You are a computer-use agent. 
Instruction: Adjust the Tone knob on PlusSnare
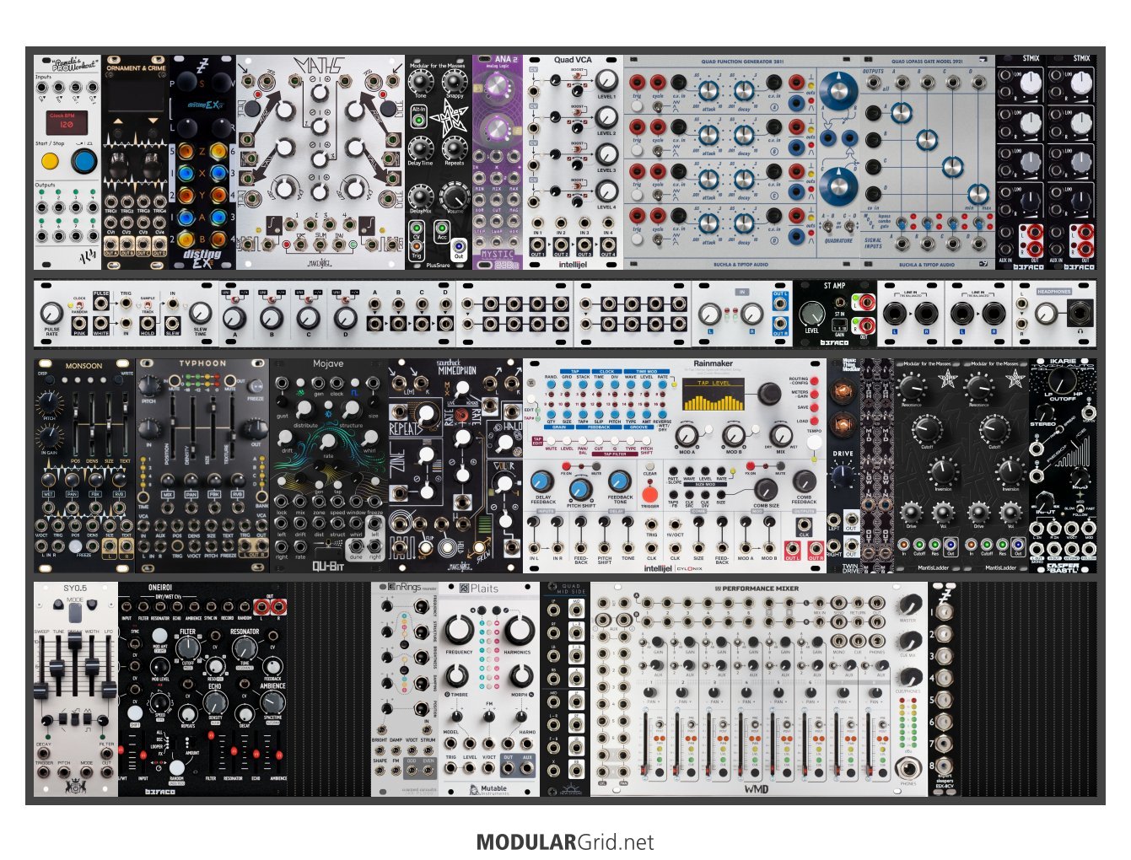pos(420,81)
